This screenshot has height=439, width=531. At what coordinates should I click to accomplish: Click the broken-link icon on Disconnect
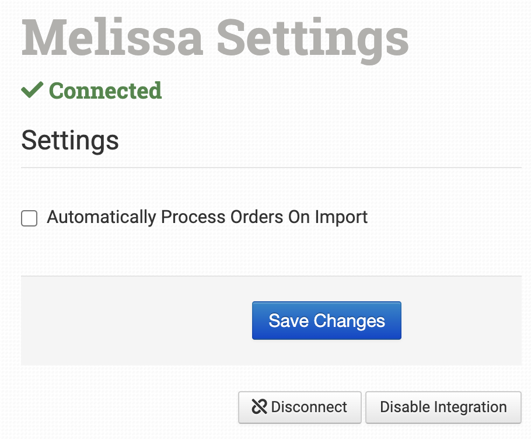coord(259,407)
